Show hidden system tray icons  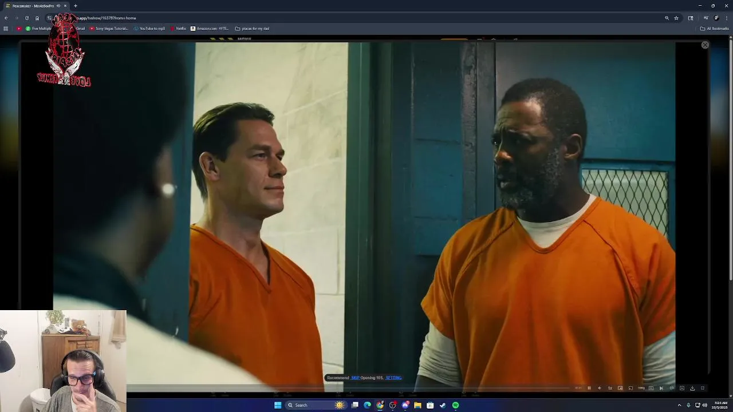[x=680, y=405]
